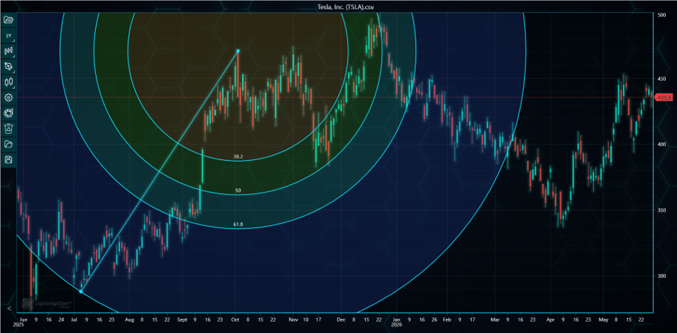Click the Sept date axis label
This screenshot has height=333, width=677.
point(183,320)
